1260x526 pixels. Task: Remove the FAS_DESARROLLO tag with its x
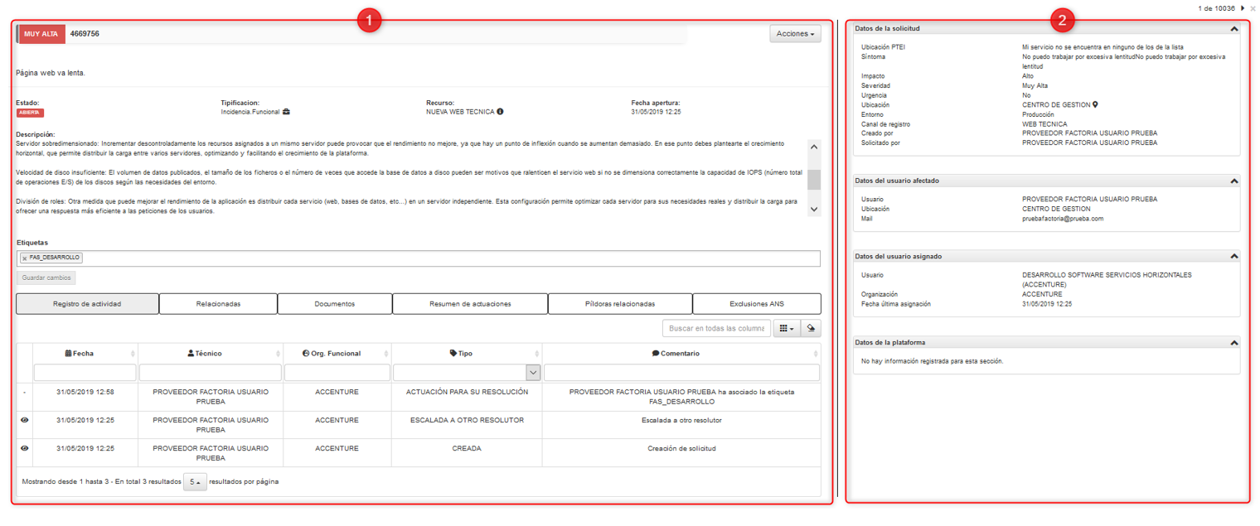(x=24, y=258)
